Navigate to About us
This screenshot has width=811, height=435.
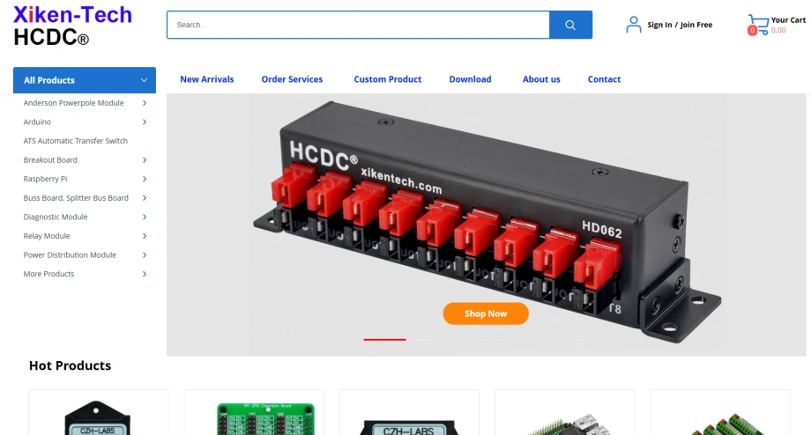coord(541,79)
